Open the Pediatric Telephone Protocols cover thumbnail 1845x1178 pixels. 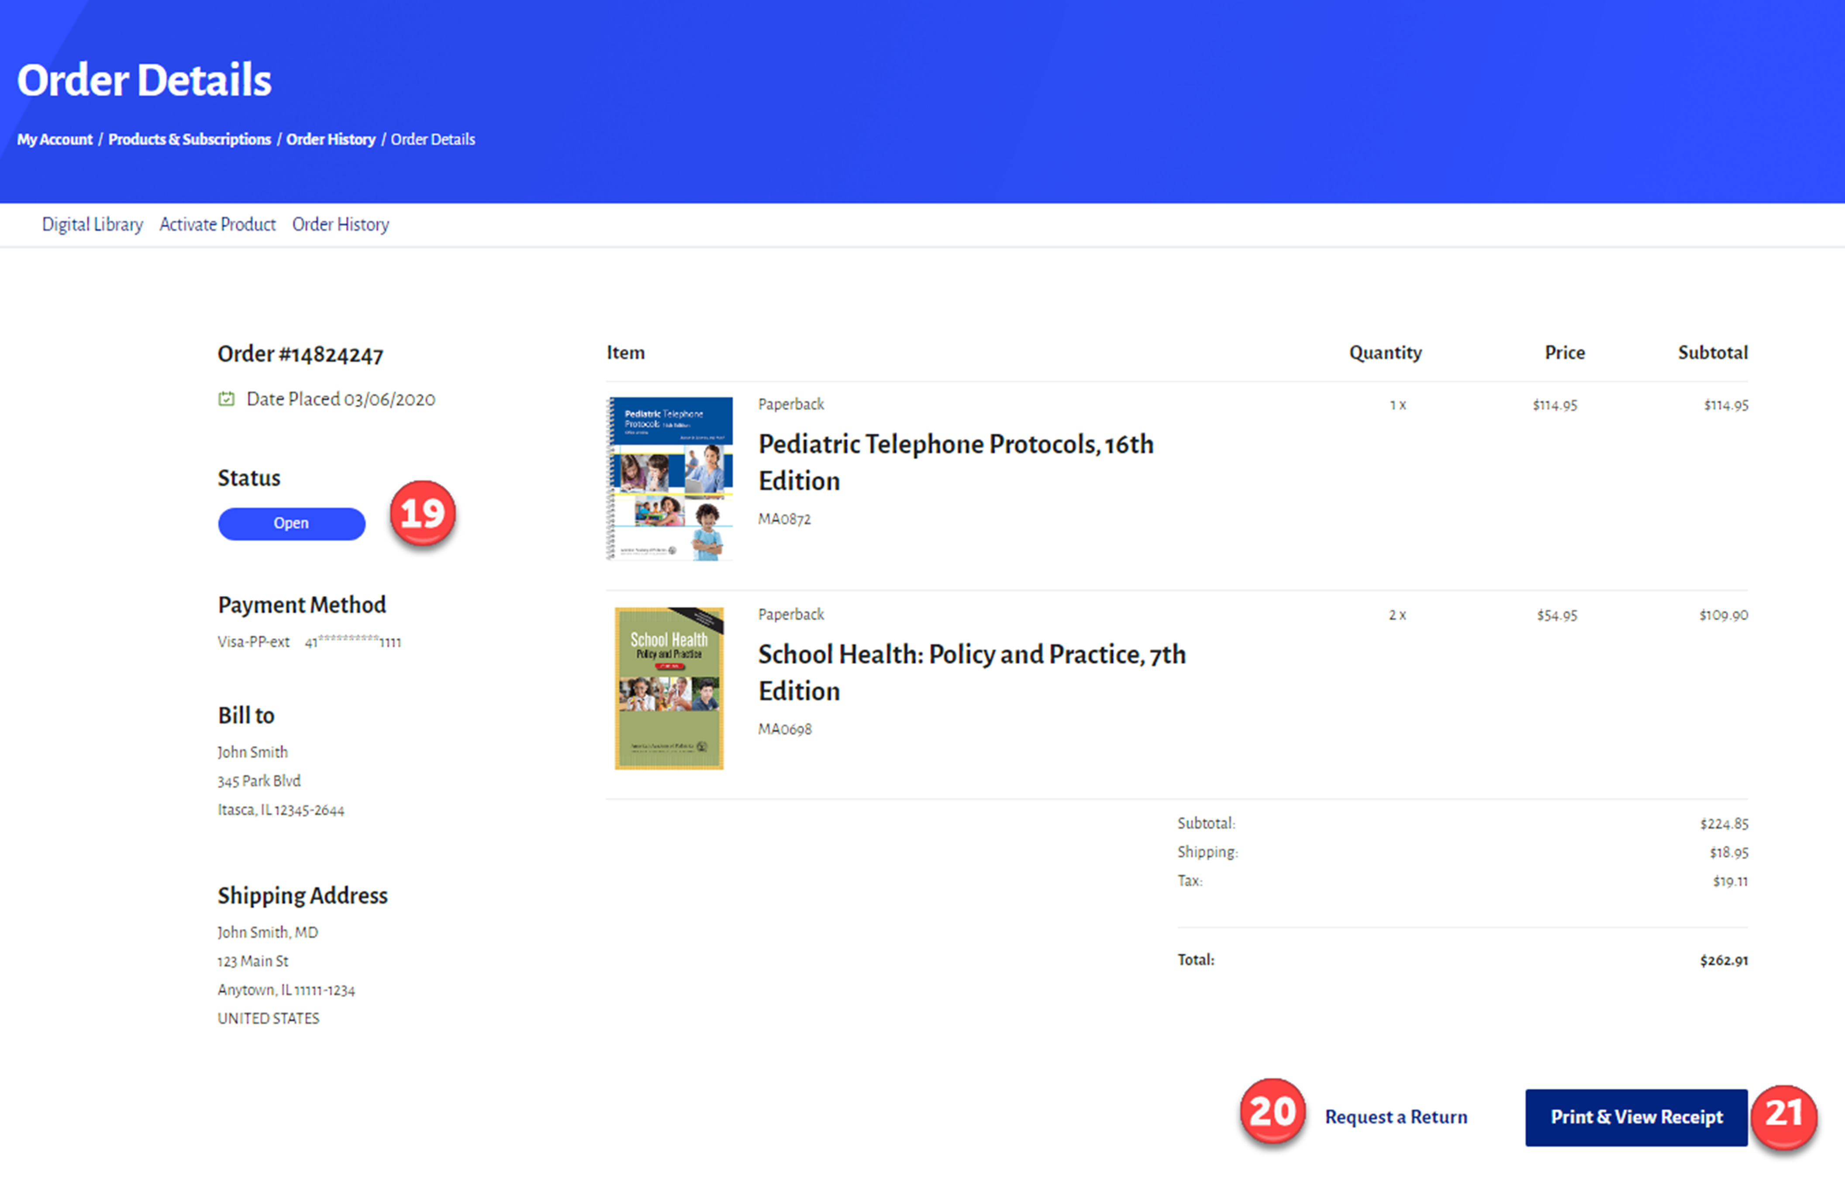tap(669, 479)
